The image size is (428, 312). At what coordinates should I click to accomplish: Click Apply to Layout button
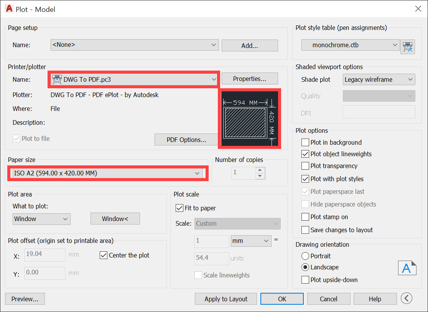226,299
